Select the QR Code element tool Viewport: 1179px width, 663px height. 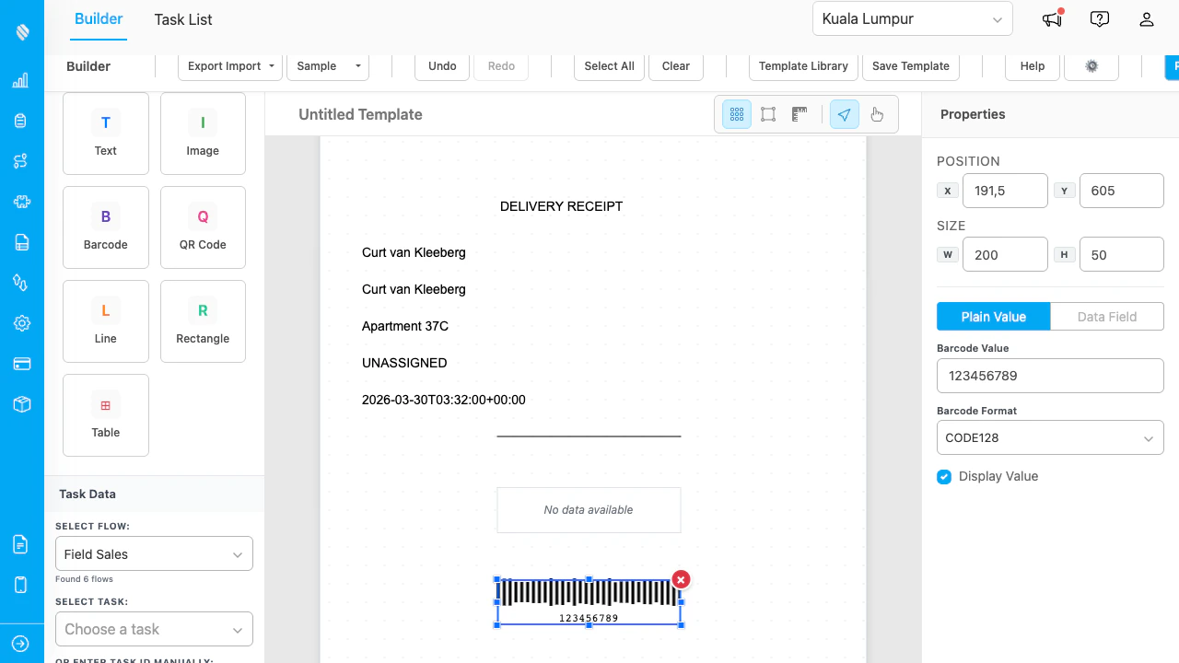coord(202,227)
